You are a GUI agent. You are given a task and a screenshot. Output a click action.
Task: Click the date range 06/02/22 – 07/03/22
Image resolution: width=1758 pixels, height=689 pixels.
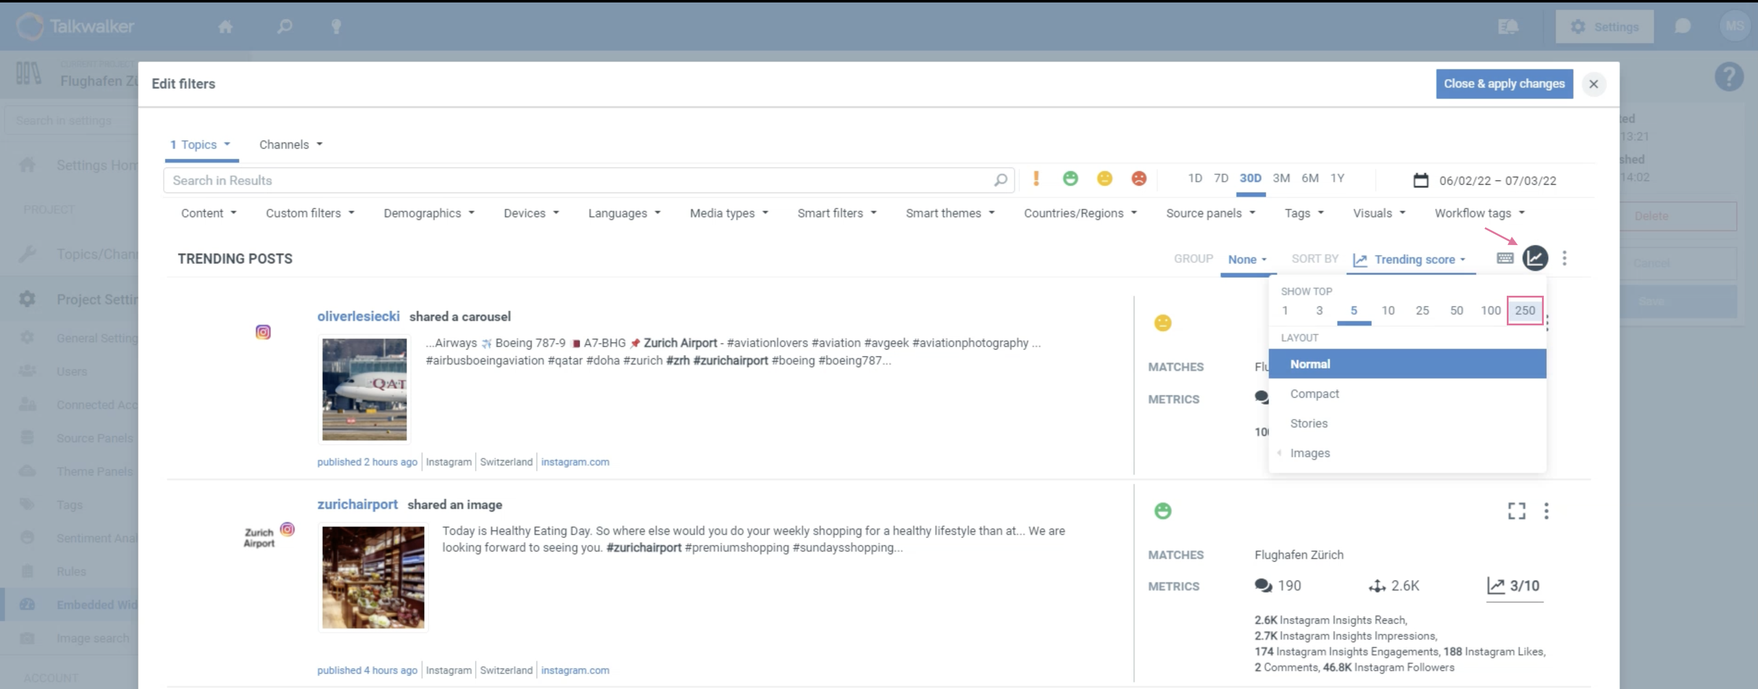(x=1498, y=180)
